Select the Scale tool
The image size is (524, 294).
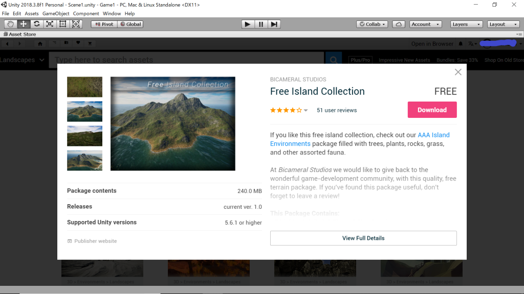(x=50, y=24)
